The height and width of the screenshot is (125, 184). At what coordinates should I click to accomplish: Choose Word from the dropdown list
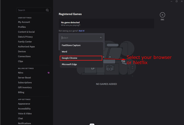click(81, 51)
